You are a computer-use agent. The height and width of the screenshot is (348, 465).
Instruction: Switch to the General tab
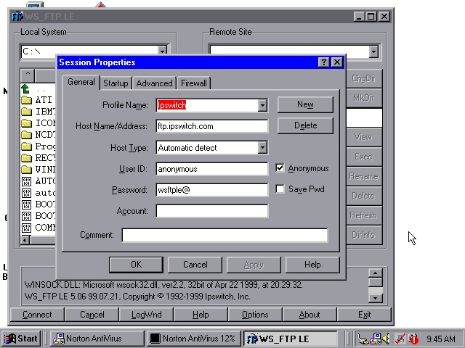point(81,82)
